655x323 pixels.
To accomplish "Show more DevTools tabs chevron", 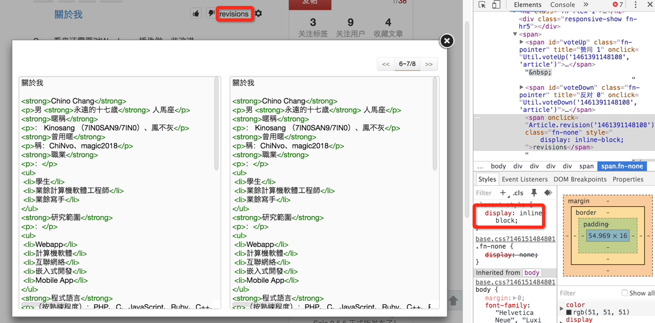I will 586,5.
